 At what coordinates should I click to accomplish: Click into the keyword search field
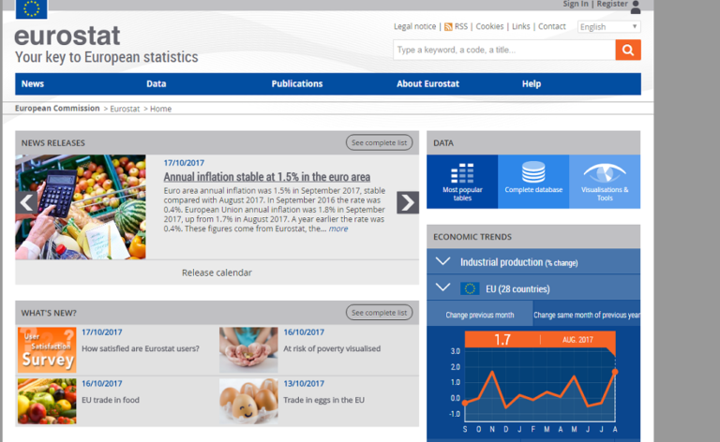pyautogui.click(x=503, y=50)
